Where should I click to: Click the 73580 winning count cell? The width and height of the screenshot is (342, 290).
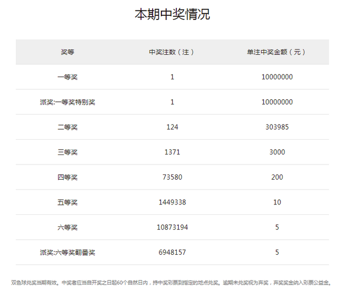[172, 178]
